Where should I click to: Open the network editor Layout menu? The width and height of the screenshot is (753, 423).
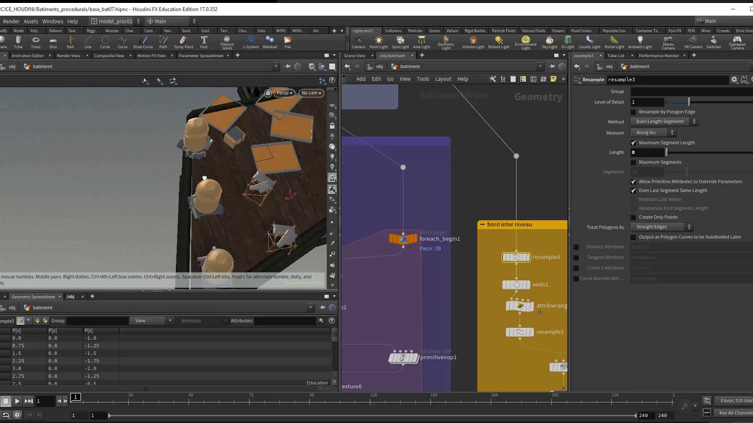tap(443, 79)
